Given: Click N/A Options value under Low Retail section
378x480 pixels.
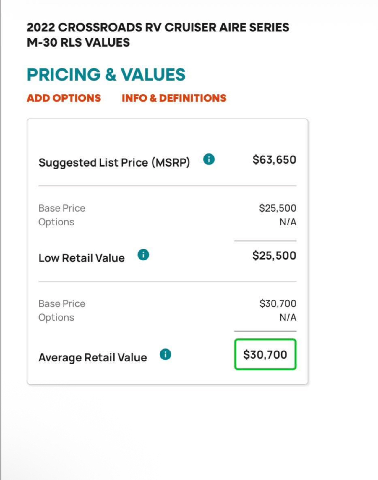Looking at the screenshot, I should click(288, 222).
